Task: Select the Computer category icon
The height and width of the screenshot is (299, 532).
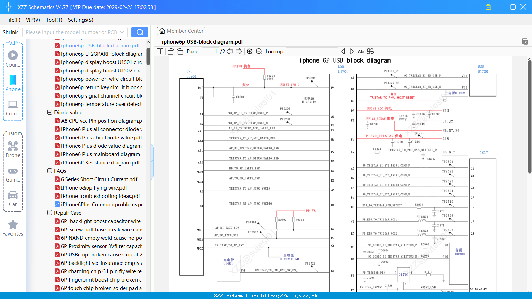Action: click(x=13, y=108)
